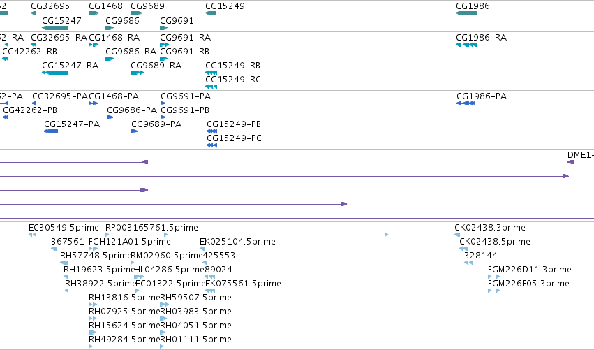The image size is (594, 350).
Task: Select the EK075561.5prime EST label
Action: (x=243, y=284)
